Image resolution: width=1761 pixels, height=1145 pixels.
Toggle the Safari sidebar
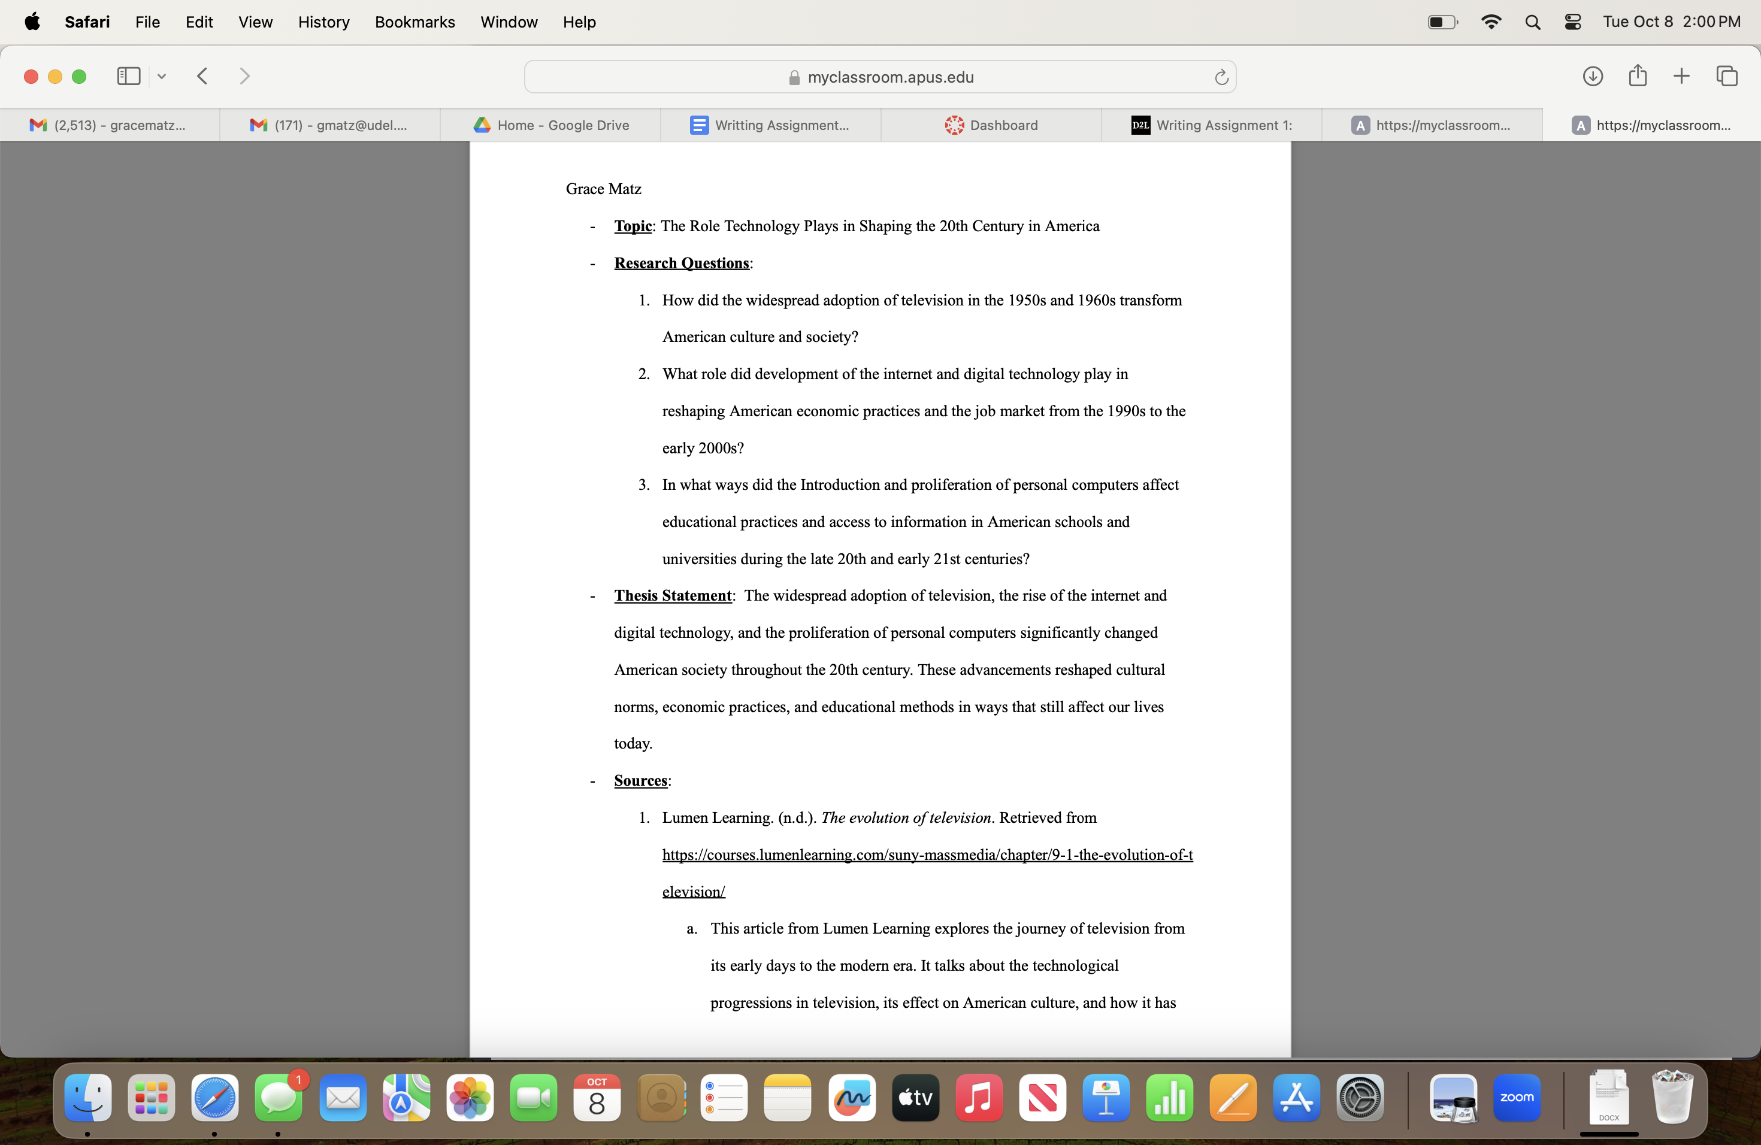[128, 75]
